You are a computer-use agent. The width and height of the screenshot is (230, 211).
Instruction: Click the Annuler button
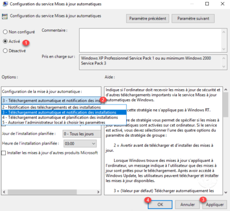tap(187, 205)
